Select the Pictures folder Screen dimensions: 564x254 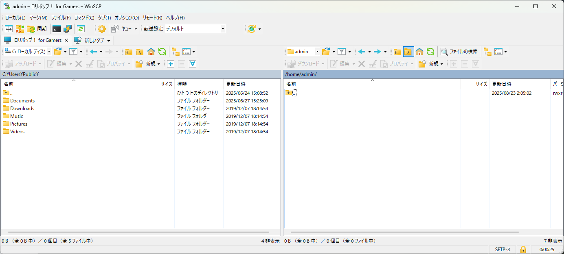[15, 124]
